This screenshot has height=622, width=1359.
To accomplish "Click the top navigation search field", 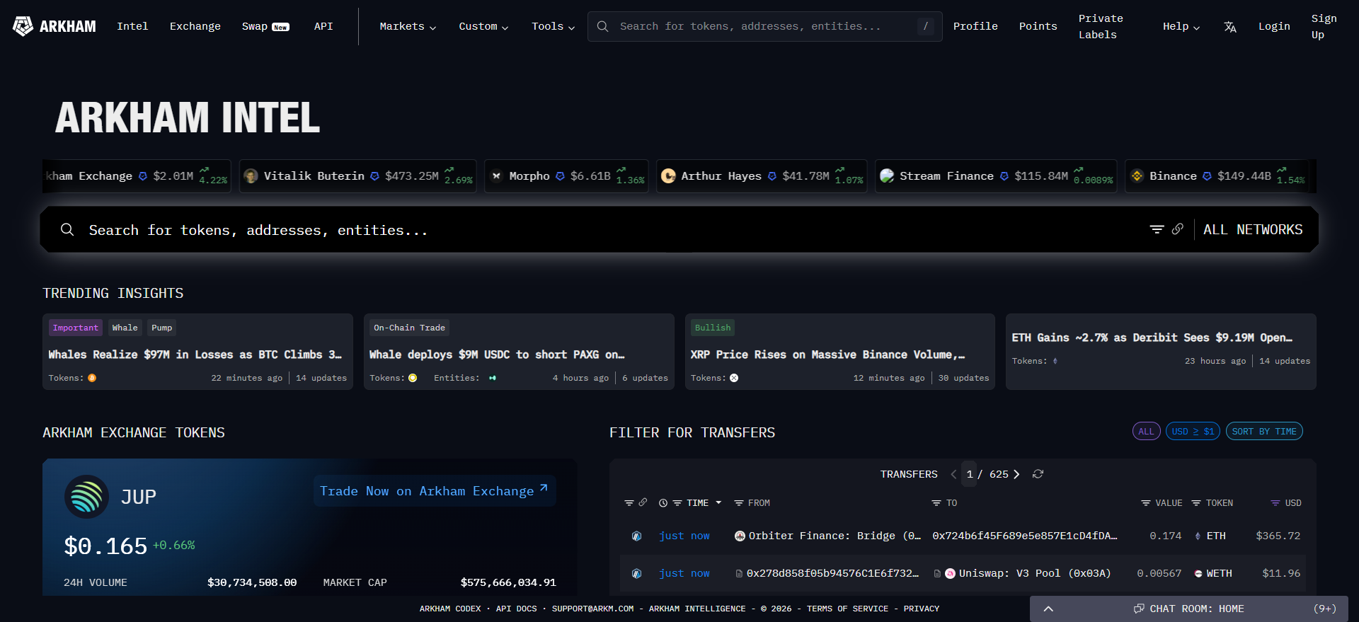I will [x=765, y=26].
